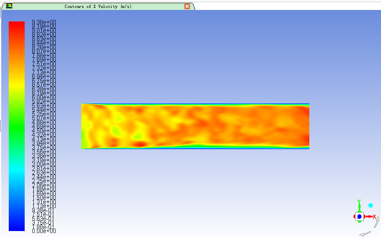Click the cyan isometric view dot
The width and height of the screenshot is (381, 237).
coord(371,206)
